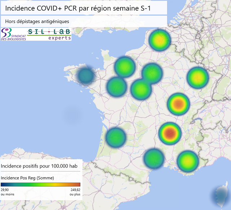Click the Hauts-de-France yellow heat spot
The height and width of the screenshot is (210, 231).
coord(160,40)
